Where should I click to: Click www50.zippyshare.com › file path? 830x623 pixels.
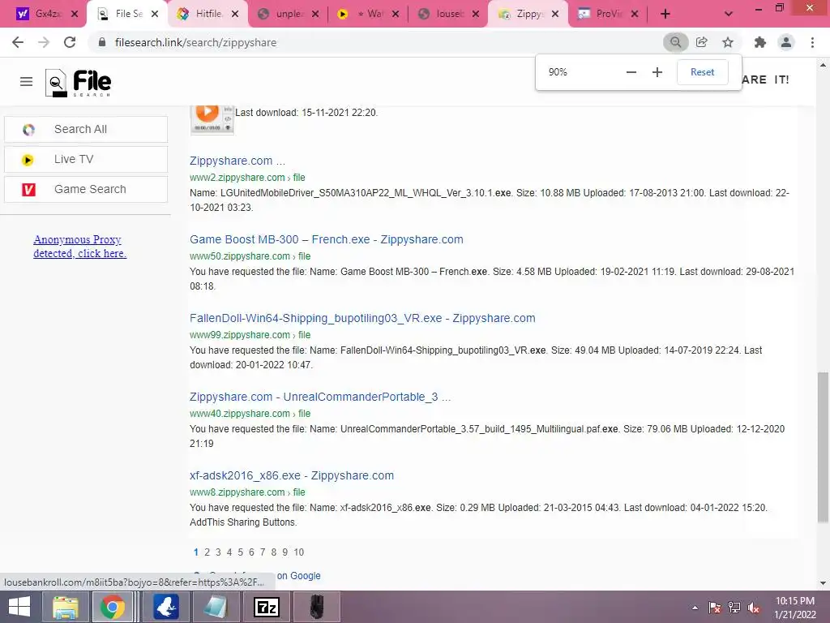250,256
